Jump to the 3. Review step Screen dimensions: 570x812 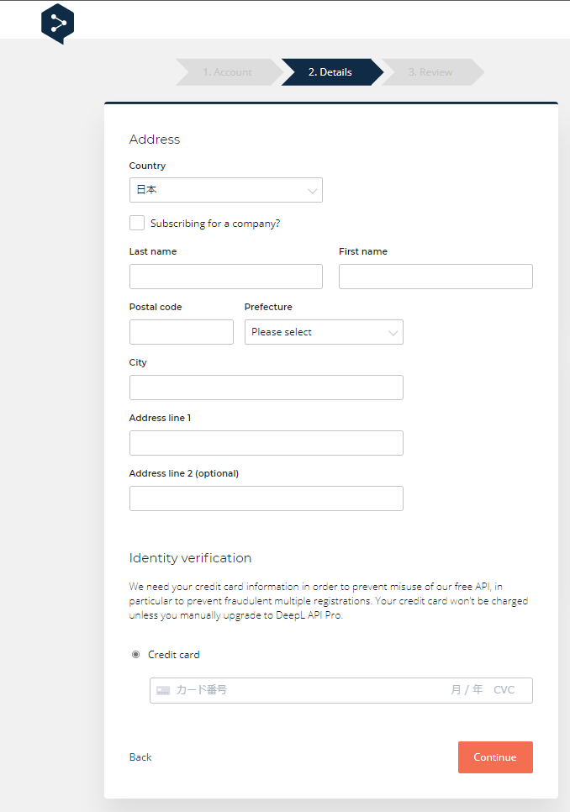[x=430, y=72]
